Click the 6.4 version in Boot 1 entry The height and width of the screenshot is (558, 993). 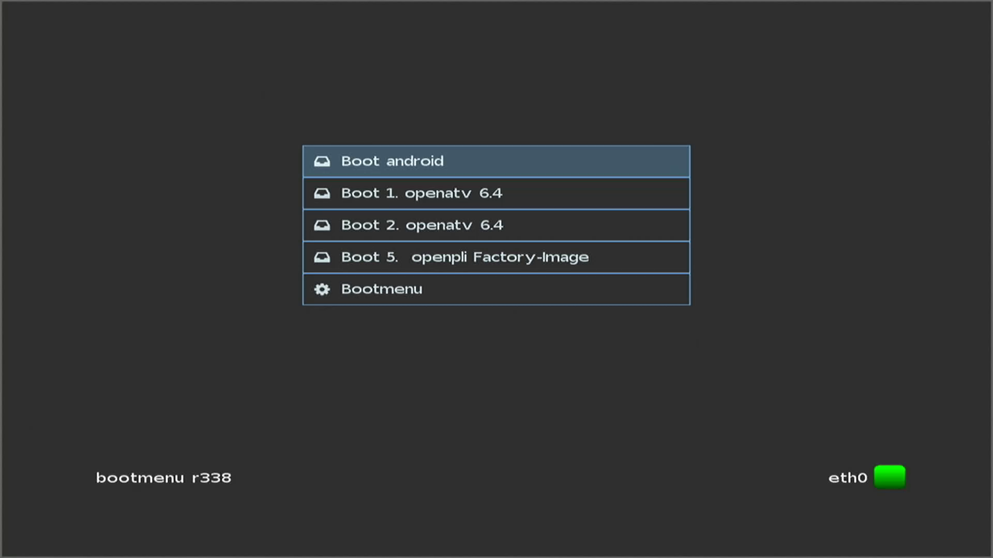(x=490, y=193)
